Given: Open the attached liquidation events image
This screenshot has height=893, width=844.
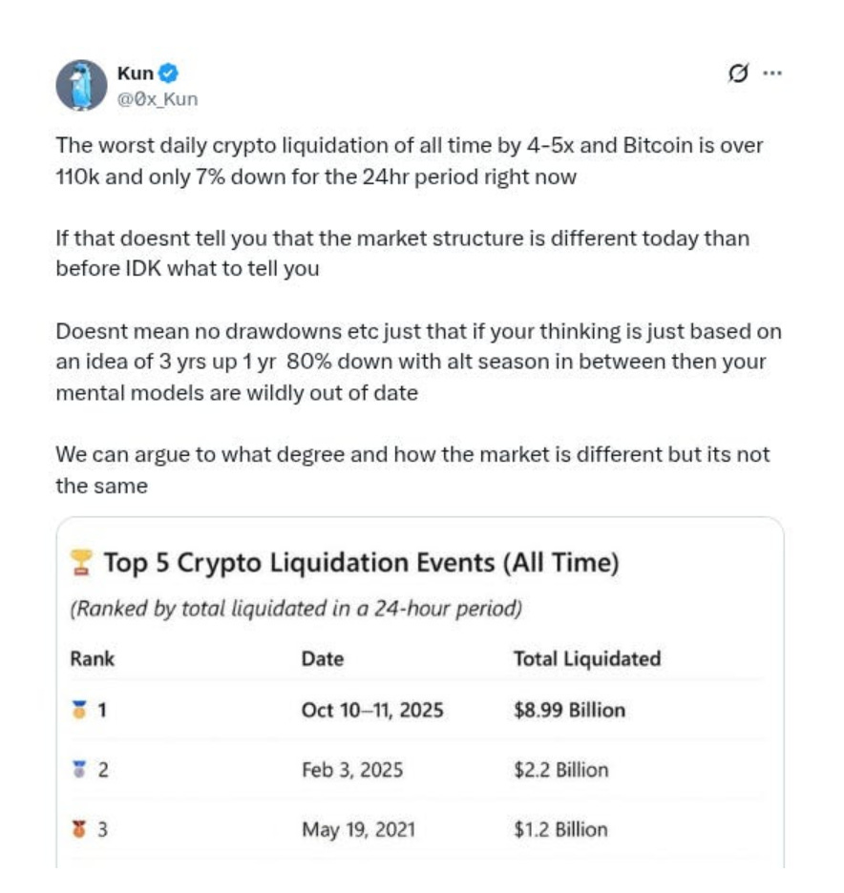Looking at the screenshot, I should coord(420,693).
